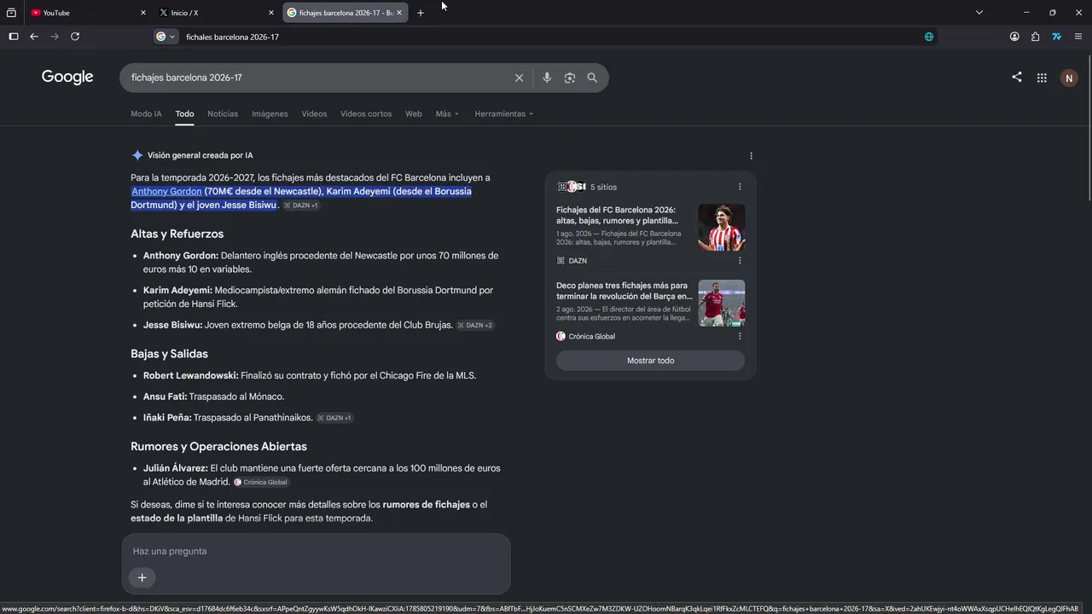Clear the Google search query
This screenshot has height=614, width=1092.
[x=519, y=78]
